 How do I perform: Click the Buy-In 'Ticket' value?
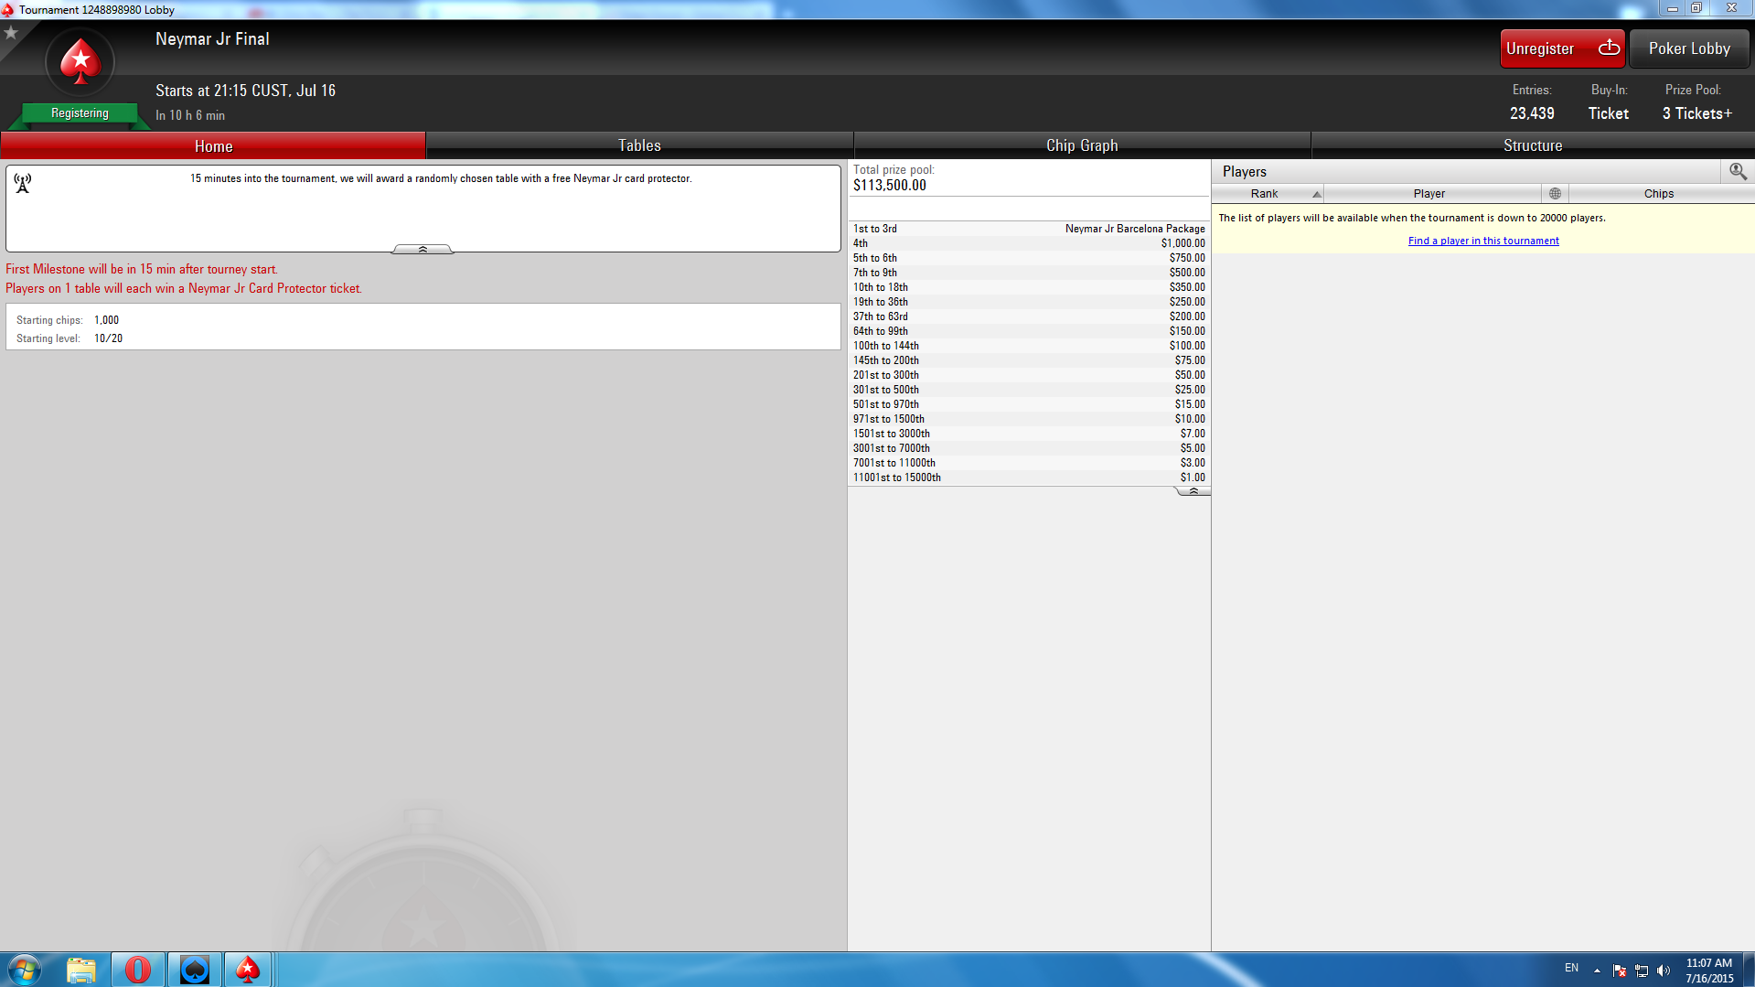pos(1609,113)
